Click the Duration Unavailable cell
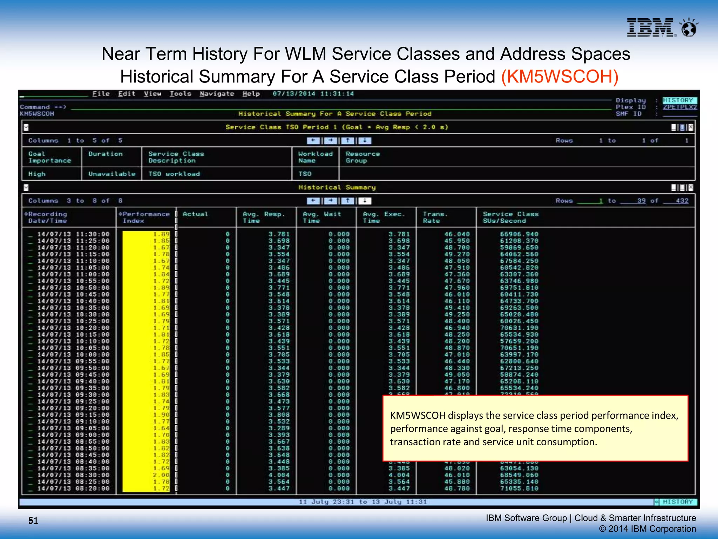The height and width of the screenshot is (539, 718). click(112, 174)
